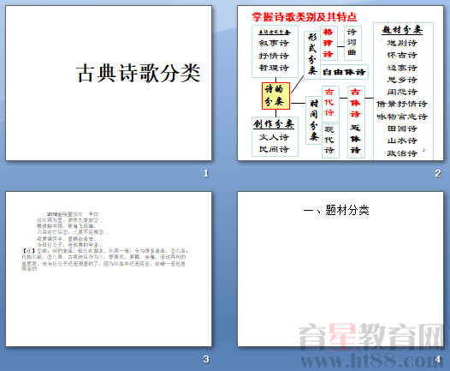This screenshot has height=371, width=450.
Task: Click 叙事诗 on slide 2
Action: point(274,43)
